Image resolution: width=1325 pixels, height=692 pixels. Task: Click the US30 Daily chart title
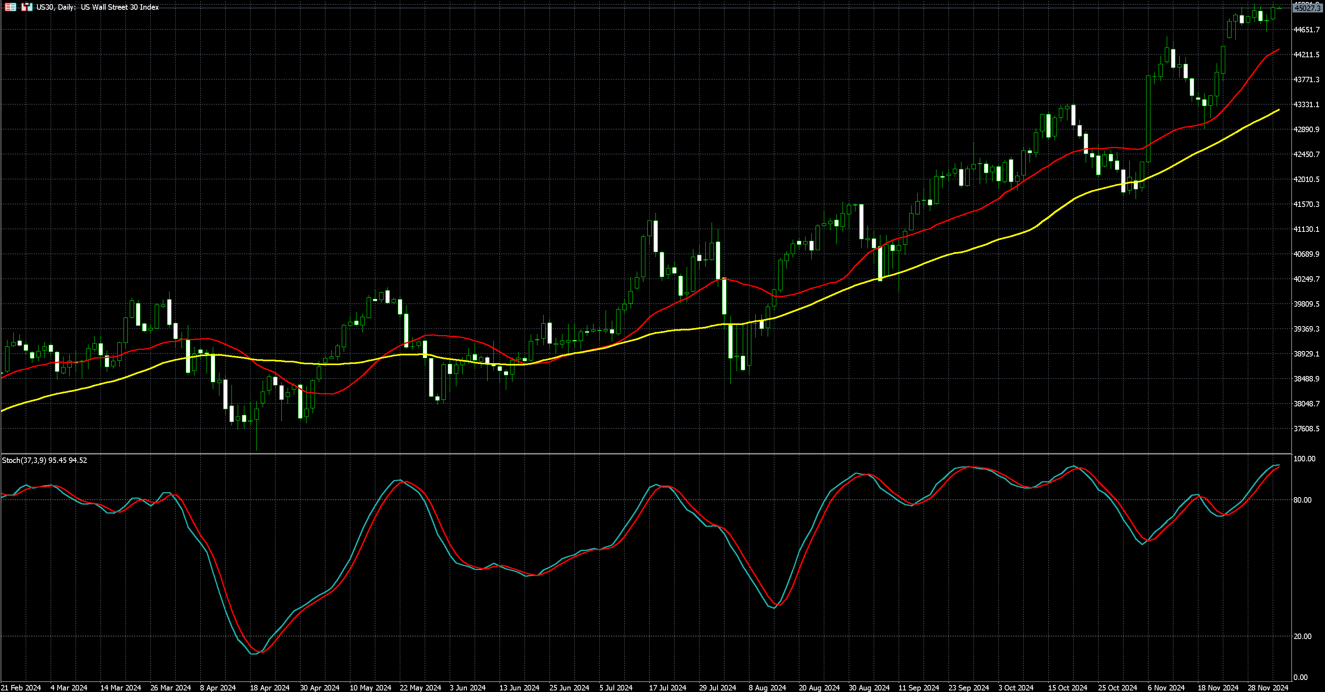click(x=98, y=7)
